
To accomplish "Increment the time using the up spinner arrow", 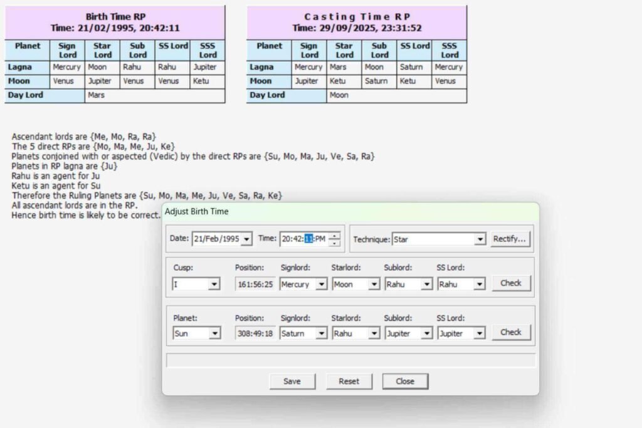I will pos(335,235).
